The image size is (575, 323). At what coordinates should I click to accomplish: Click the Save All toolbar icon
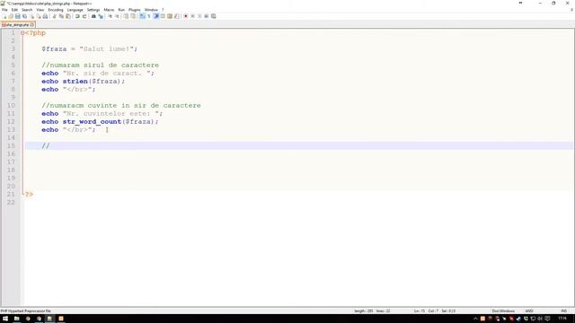coord(24,16)
